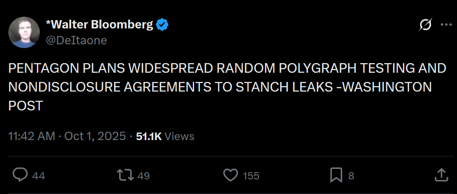Open Walter Bloomberg's profile picture
Viewport: 457px width, 194px height.
click(x=24, y=32)
